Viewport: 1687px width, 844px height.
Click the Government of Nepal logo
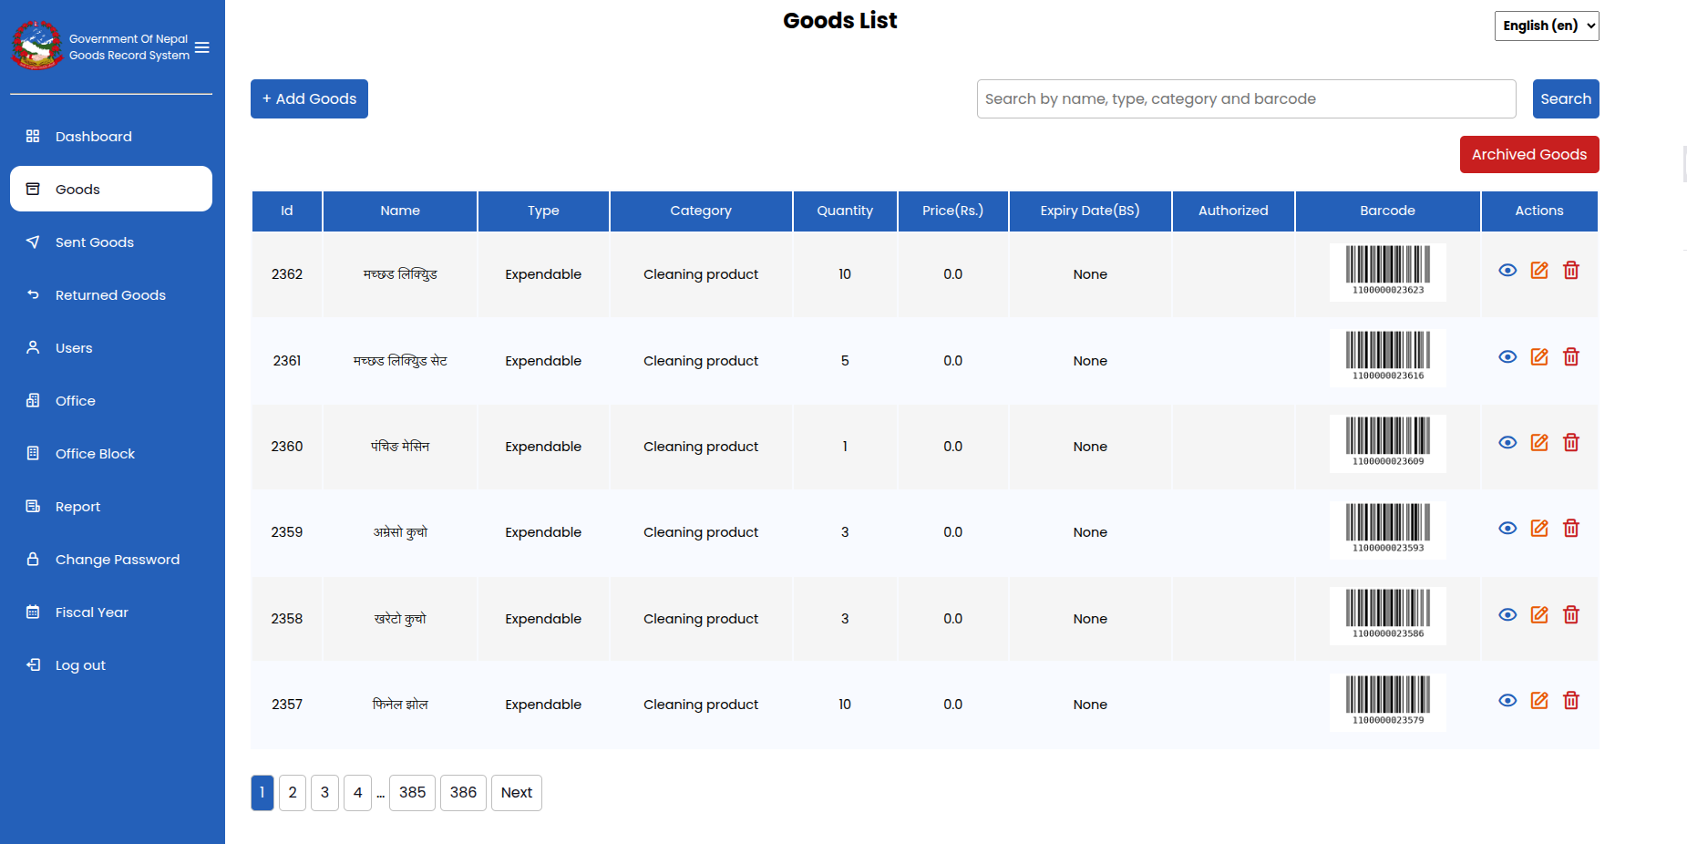tap(36, 46)
